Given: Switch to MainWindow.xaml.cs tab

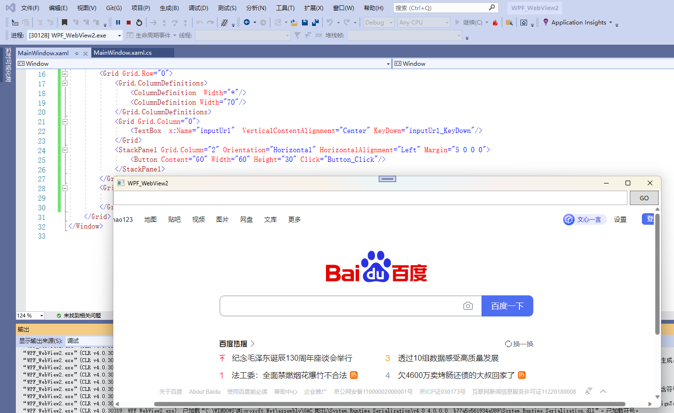Looking at the screenshot, I should click(122, 53).
